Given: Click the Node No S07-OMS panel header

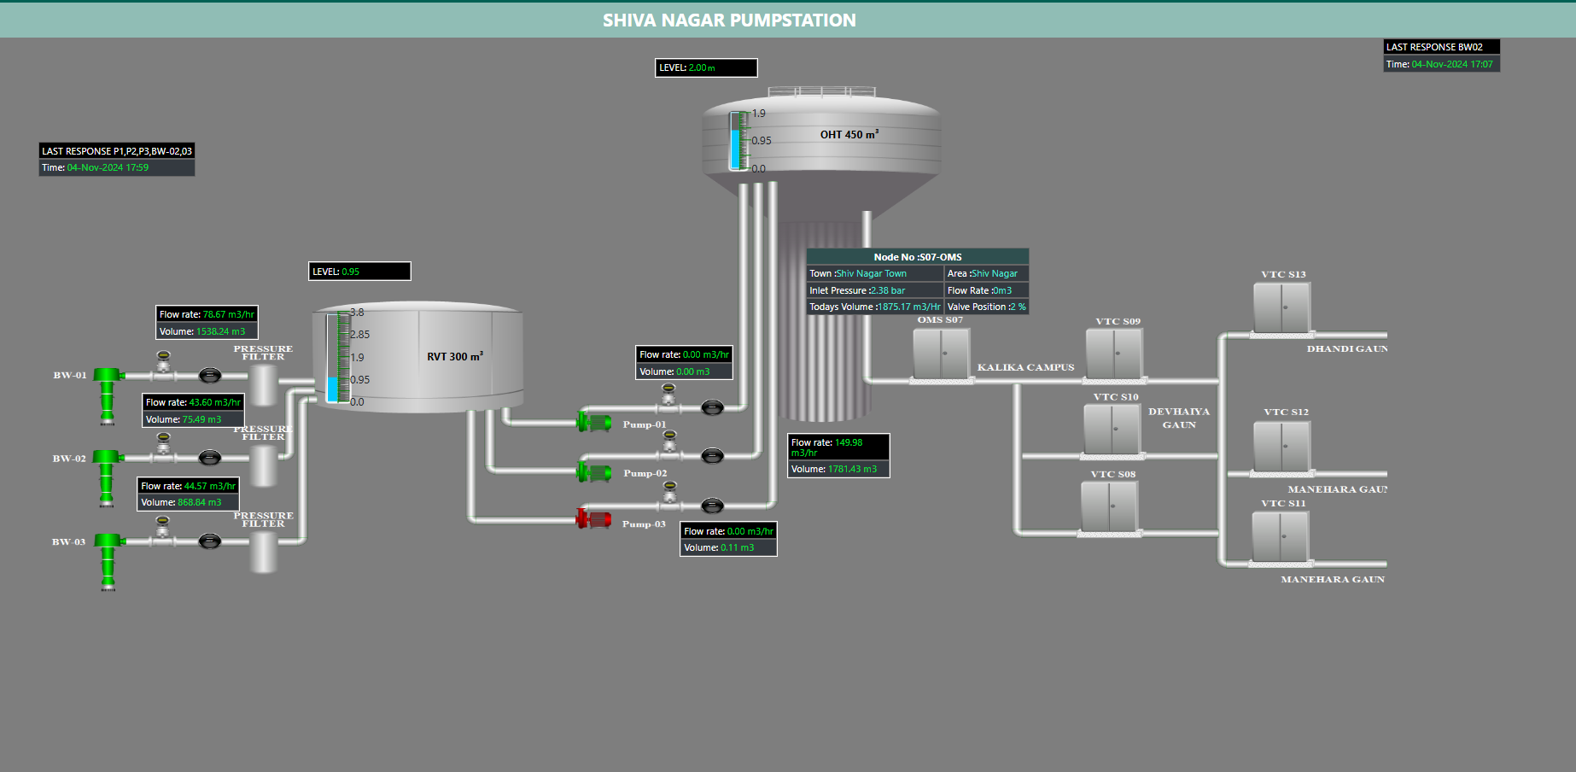Looking at the screenshot, I should pyautogui.click(x=917, y=257).
